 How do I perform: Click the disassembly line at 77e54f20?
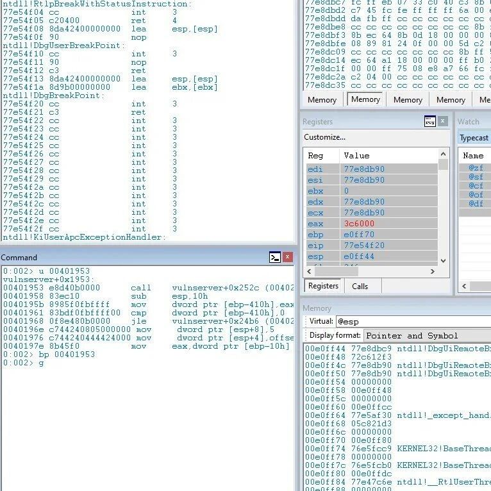pyautogui.click(x=90, y=104)
